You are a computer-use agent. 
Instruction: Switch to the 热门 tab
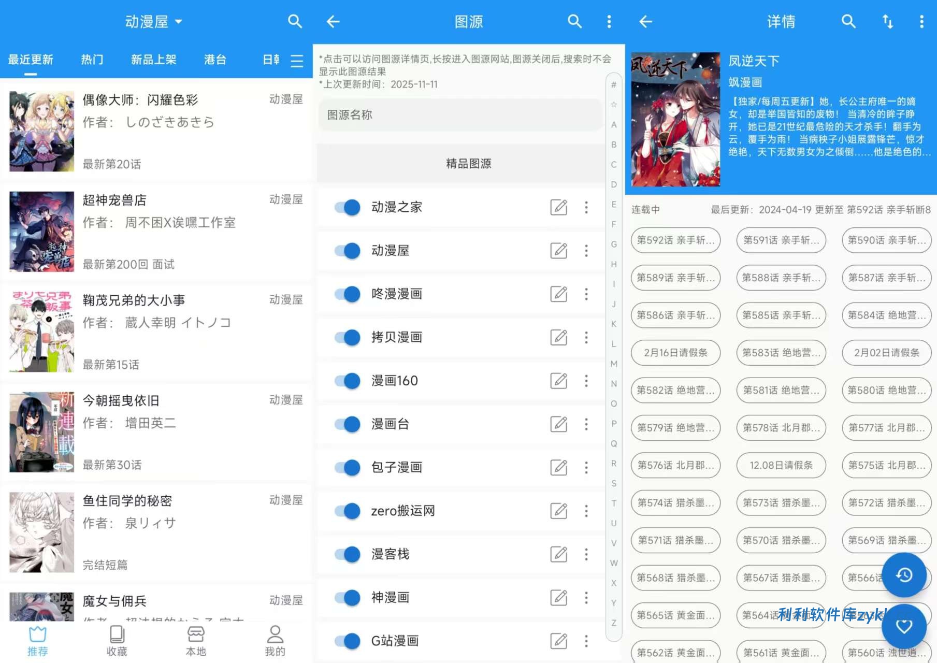(x=92, y=60)
